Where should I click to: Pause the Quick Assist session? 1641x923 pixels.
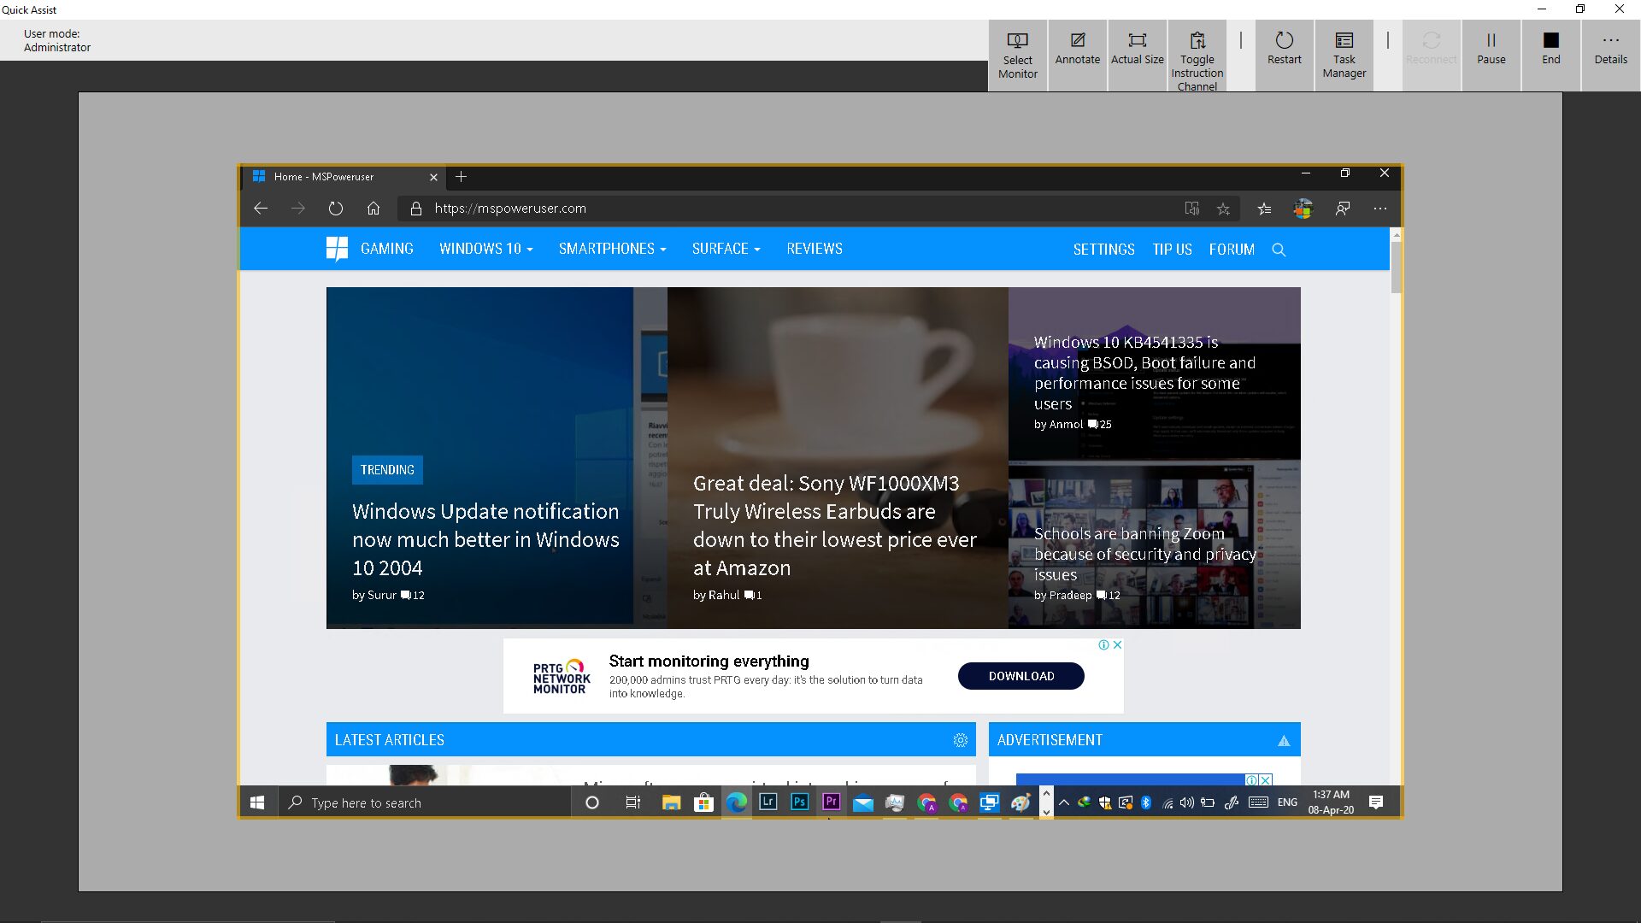[1491, 56]
